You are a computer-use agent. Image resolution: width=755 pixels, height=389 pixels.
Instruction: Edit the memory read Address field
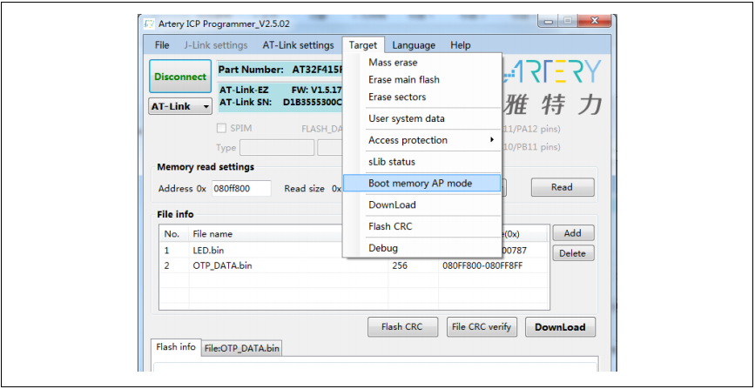pyautogui.click(x=241, y=189)
